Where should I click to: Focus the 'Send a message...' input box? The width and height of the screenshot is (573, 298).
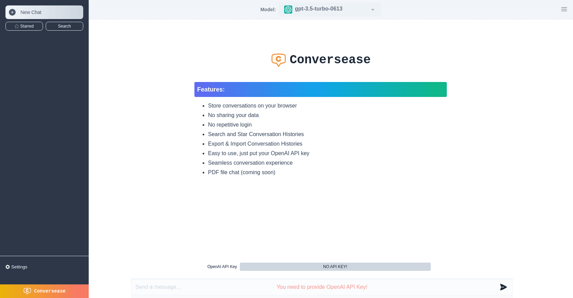point(322,287)
